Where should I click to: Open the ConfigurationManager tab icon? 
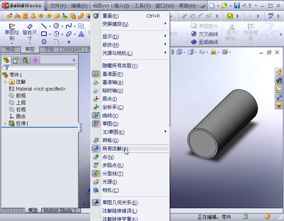[26, 60]
